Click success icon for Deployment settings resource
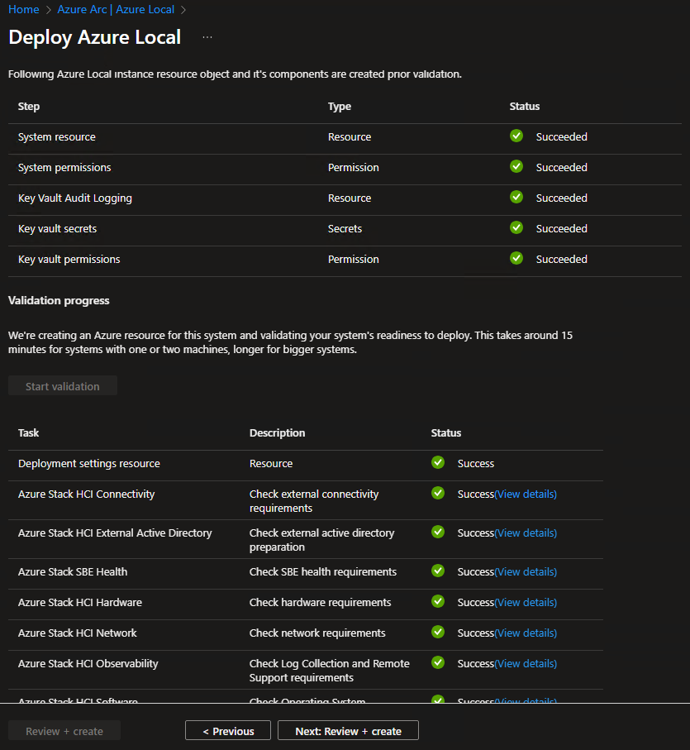This screenshot has height=750, width=690. (438, 462)
